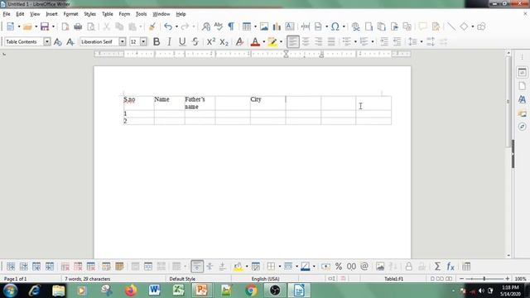Click the Subscript icon
530x298 pixels.
pyautogui.click(x=224, y=41)
